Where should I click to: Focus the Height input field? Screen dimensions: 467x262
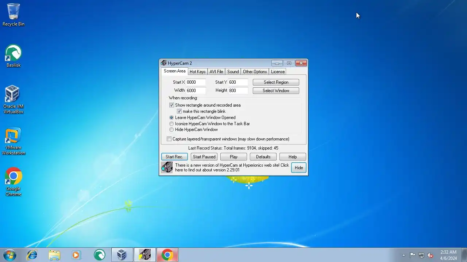(238, 91)
